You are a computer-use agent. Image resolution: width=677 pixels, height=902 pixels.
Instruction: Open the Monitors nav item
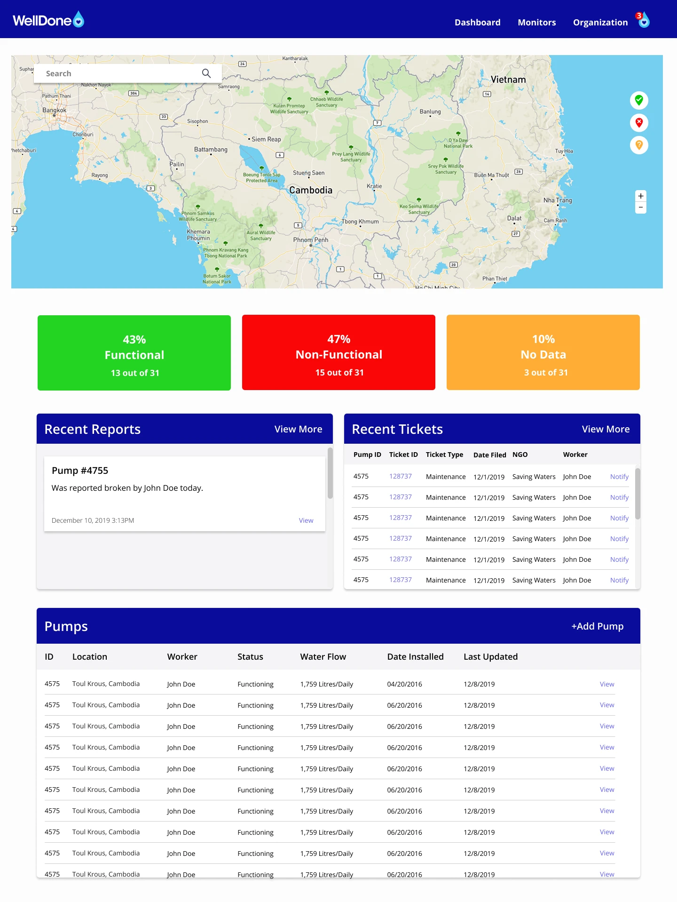tap(536, 22)
